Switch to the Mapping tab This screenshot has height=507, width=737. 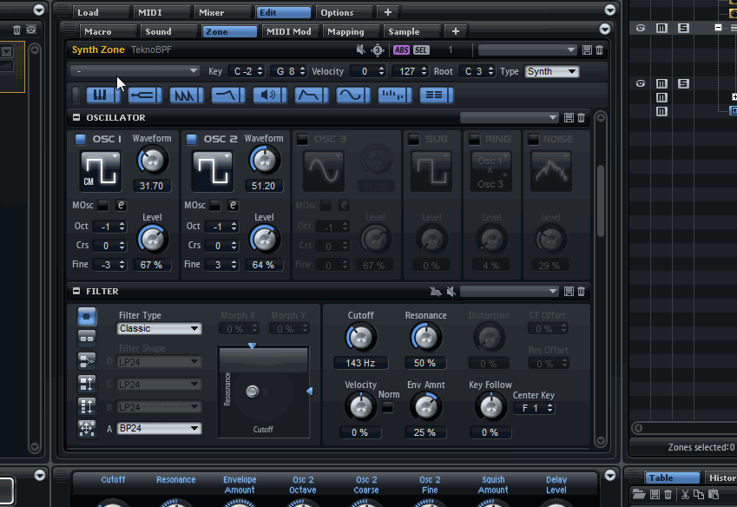click(x=351, y=31)
